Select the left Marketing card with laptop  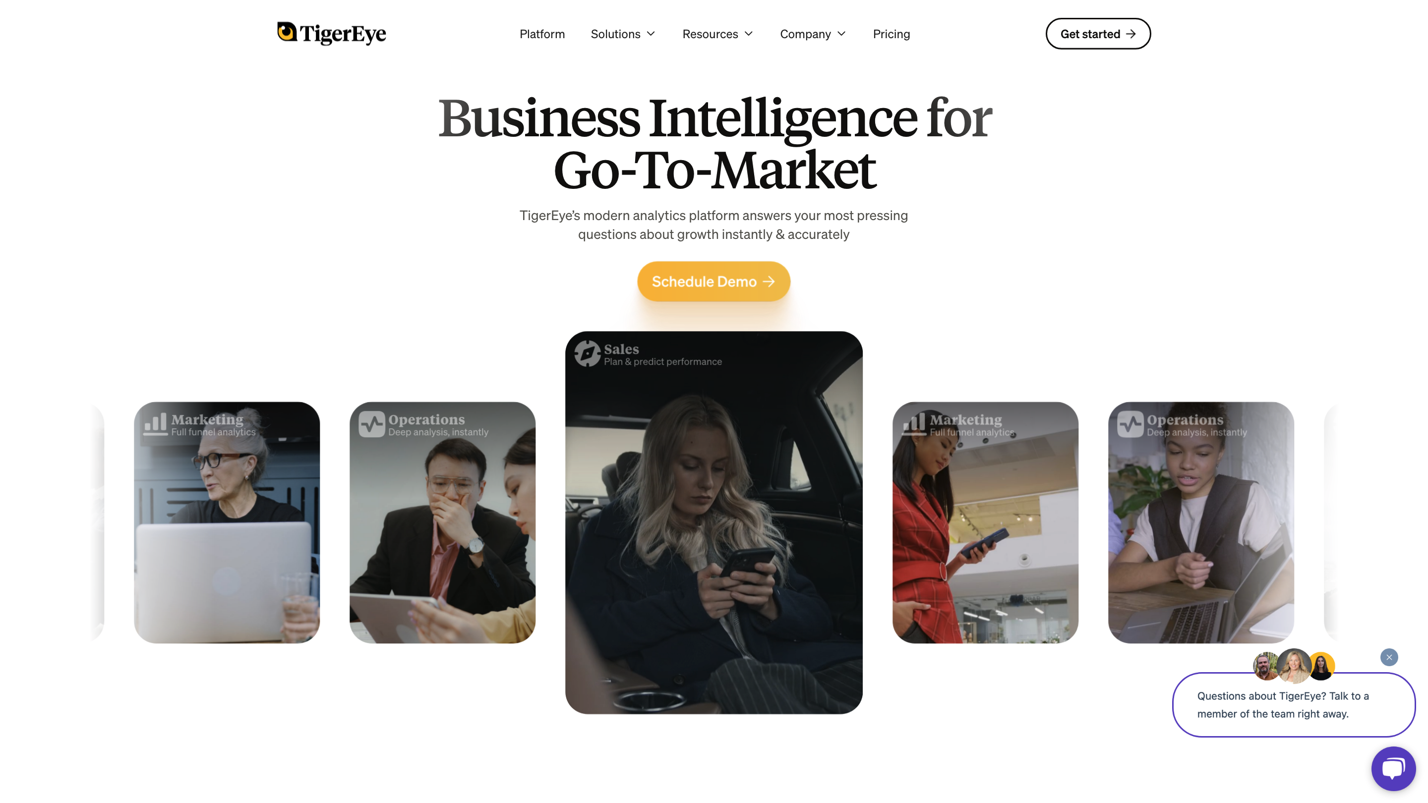tap(227, 522)
